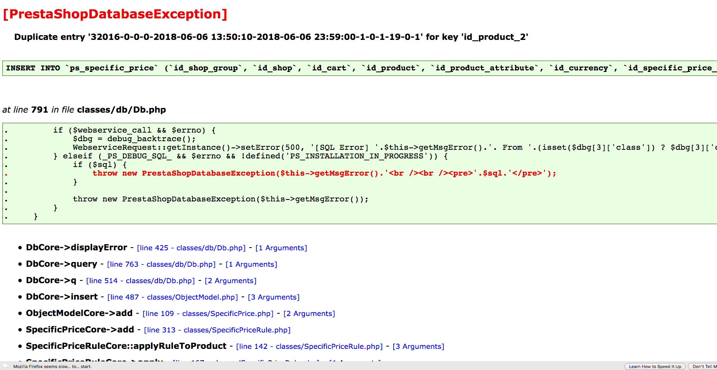Click the black 'throw new PrestaShopDatabaseException($this->getMsgError());' line
Image resolution: width=717 pixels, height=370 pixels.
click(221, 199)
